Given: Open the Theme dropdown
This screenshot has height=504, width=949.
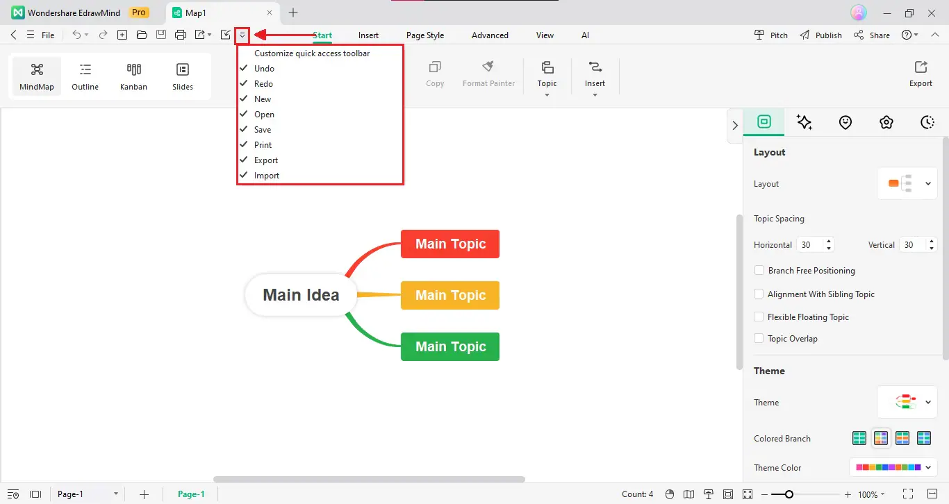Looking at the screenshot, I should [907, 402].
